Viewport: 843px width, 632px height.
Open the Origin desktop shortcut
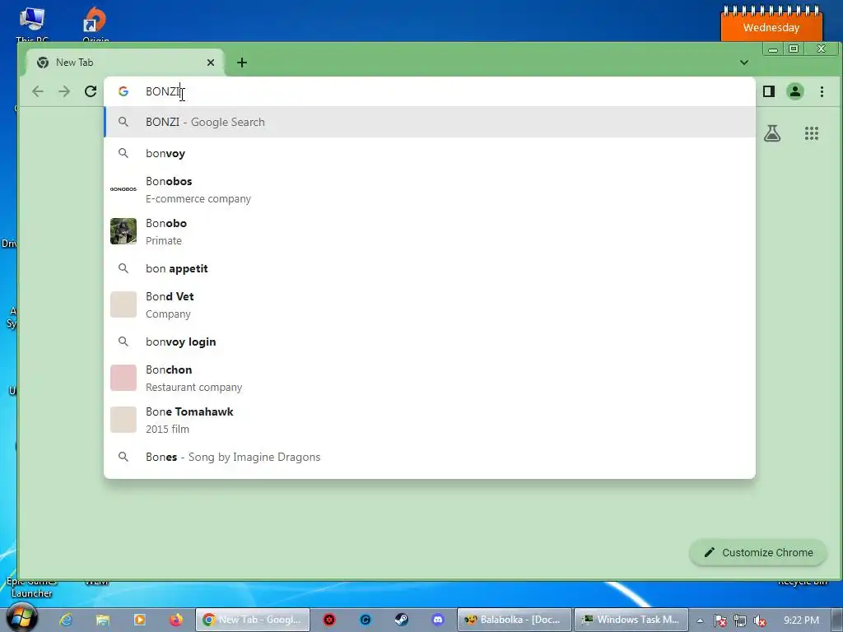point(95,24)
